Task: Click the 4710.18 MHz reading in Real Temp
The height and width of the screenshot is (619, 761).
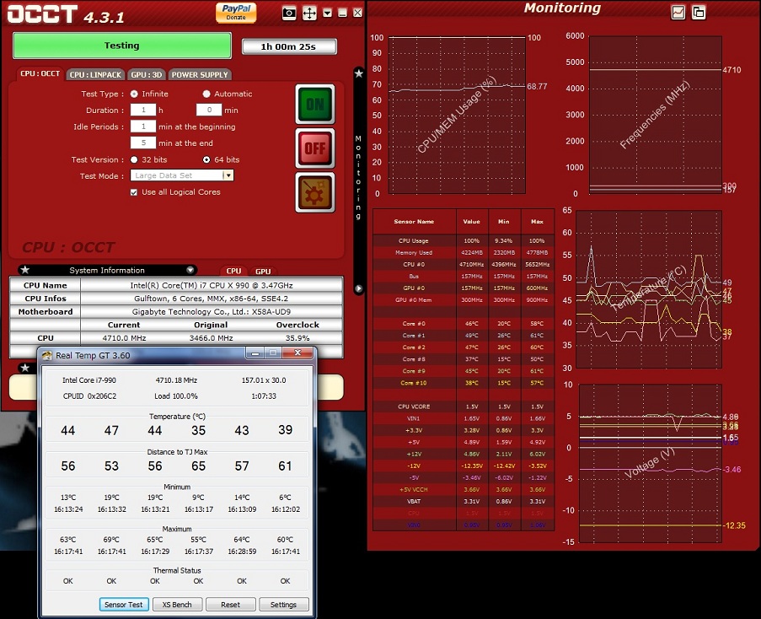Action: [176, 380]
